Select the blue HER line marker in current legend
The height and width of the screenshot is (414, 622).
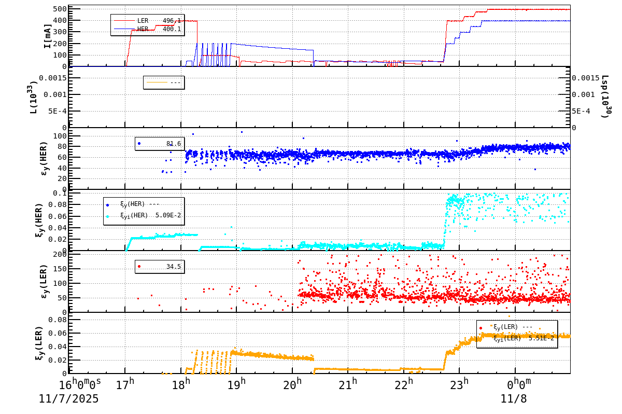tap(124, 29)
